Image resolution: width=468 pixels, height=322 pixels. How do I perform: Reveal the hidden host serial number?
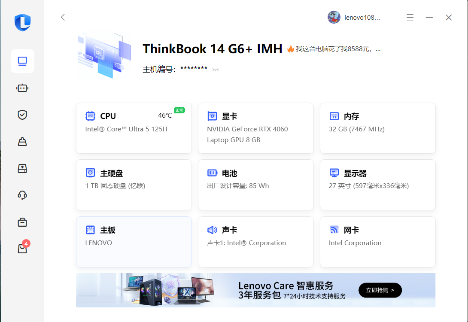pos(216,70)
